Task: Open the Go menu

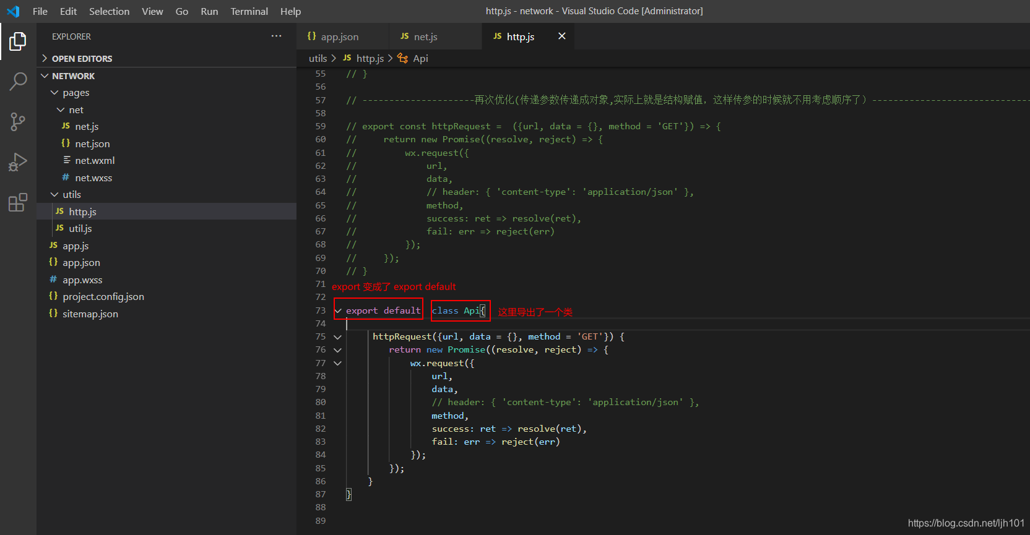Action: click(x=182, y=11)
